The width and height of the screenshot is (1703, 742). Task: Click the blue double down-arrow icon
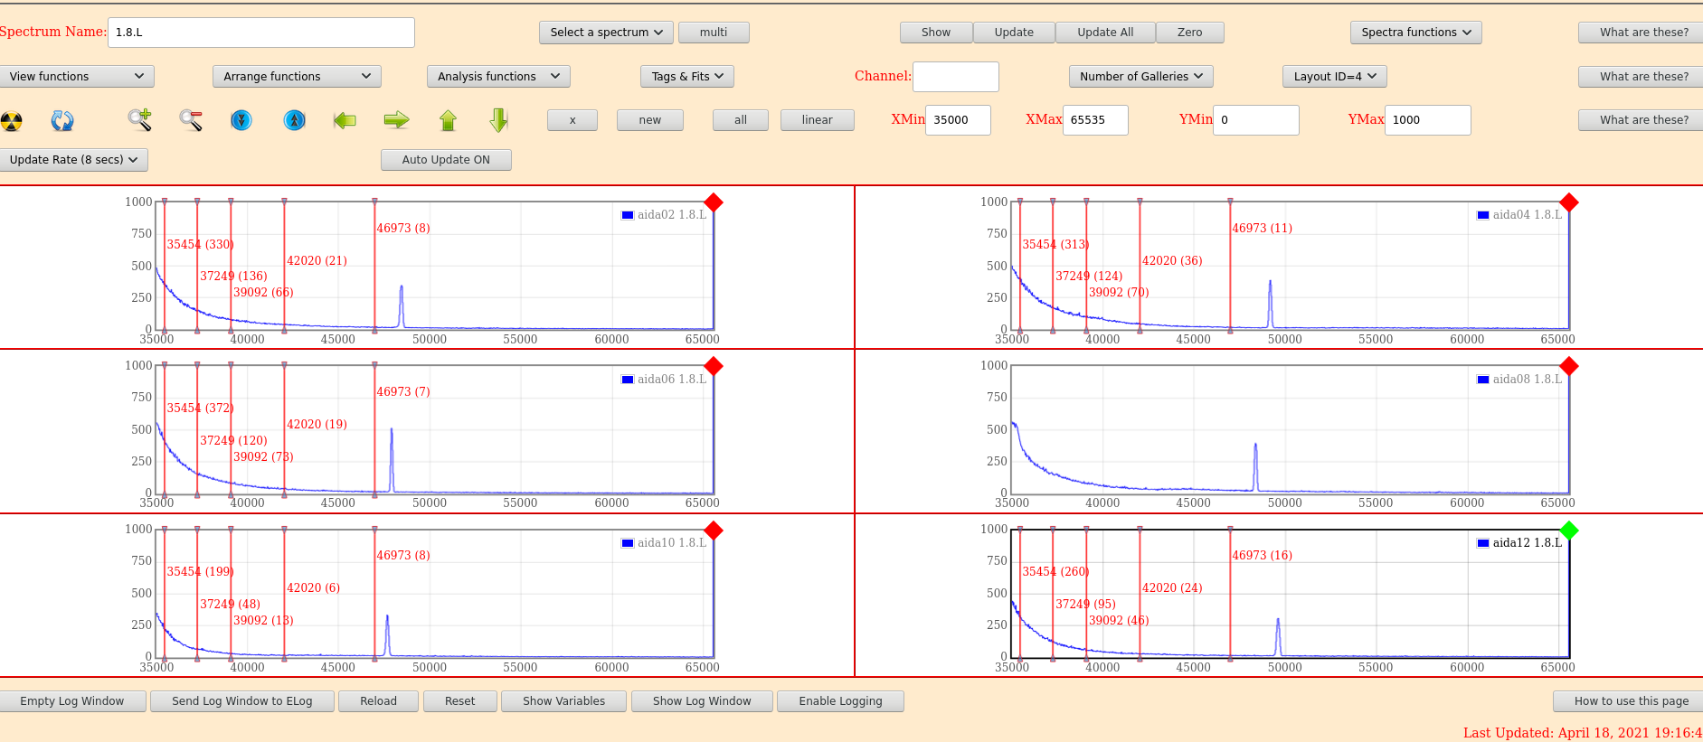[x=241, y=120]
